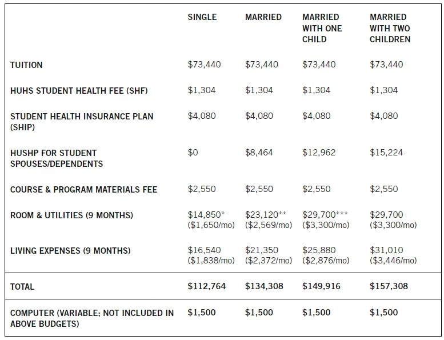Viewport: 444px width, 340px height.
Task: Click the $15,224 dependents value
Action: pos(386,153)
